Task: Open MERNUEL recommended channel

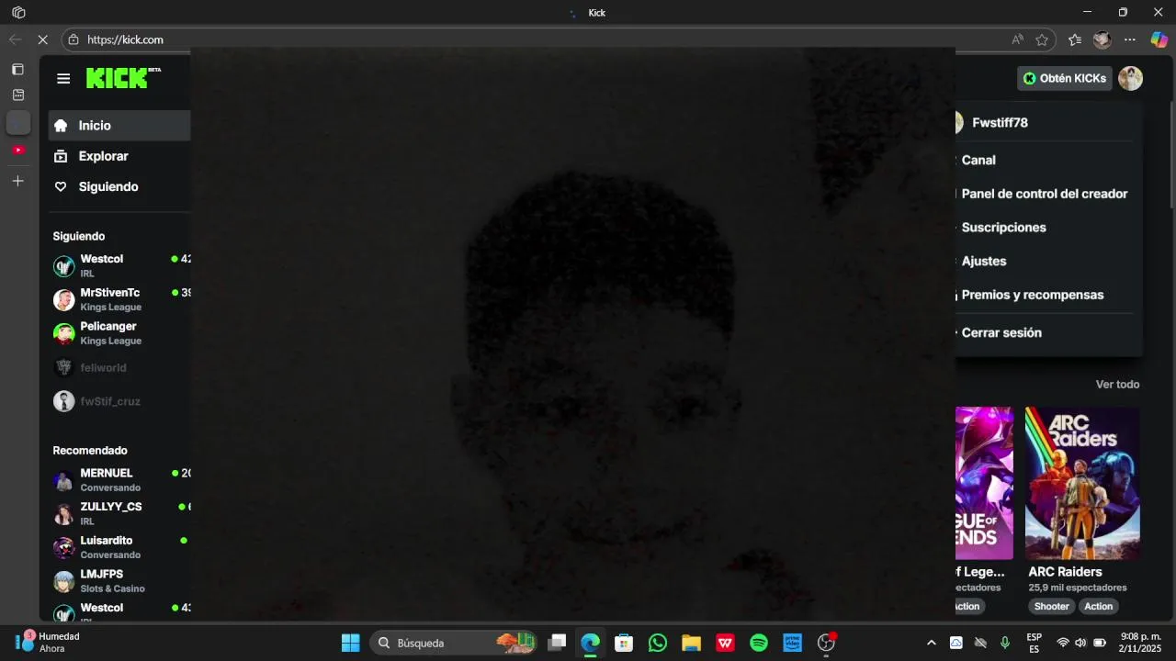Action: 120,479
